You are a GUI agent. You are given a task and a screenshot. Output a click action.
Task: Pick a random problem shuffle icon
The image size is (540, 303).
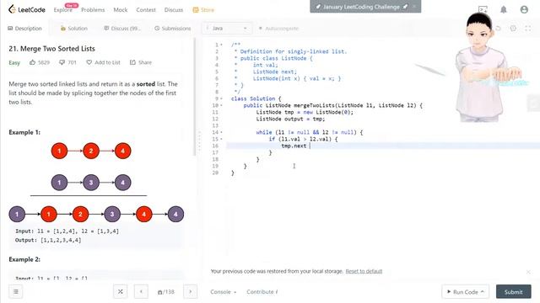[x=120, y=292]
